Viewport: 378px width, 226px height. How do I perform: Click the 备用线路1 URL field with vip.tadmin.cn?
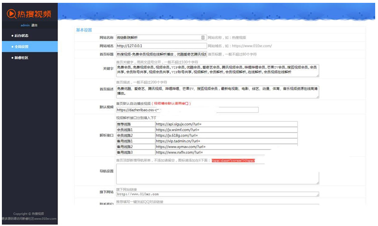click(226, 141)
